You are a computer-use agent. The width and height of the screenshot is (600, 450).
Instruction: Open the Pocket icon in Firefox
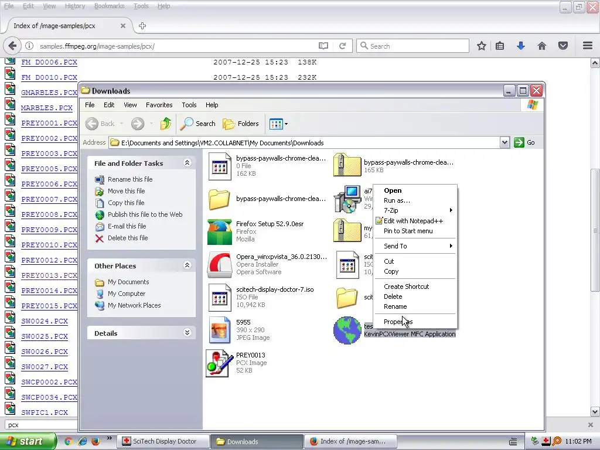(563, 46)
